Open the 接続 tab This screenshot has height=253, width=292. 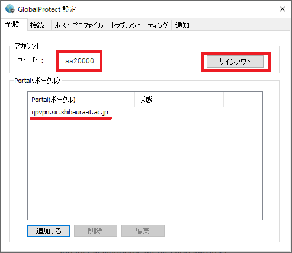click(x=37, y=25)
